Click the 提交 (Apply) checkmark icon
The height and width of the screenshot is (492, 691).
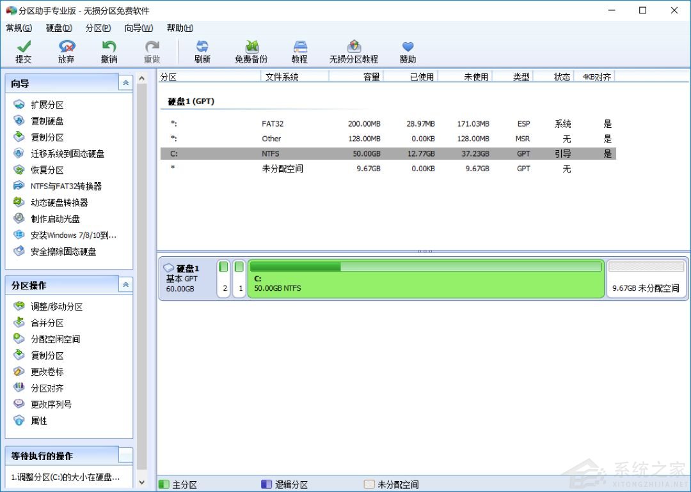(24, 47)
